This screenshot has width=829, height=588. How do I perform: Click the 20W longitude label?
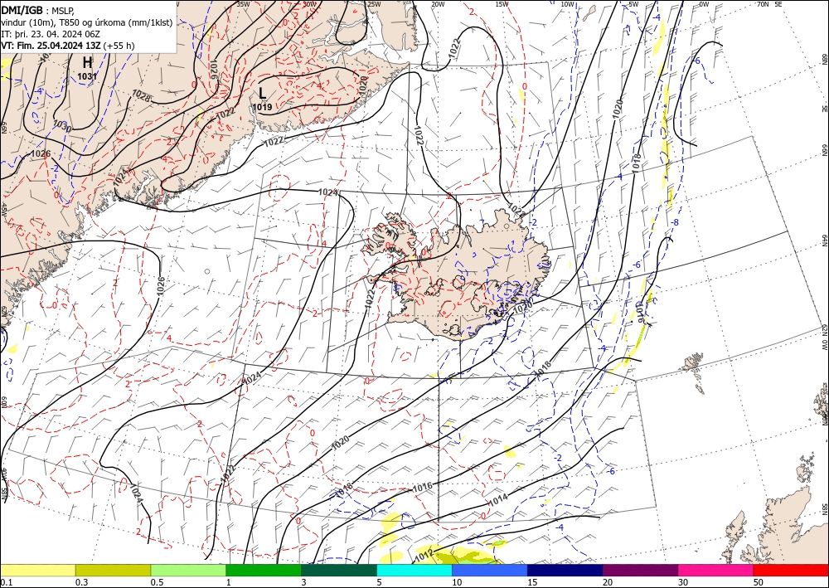point(438,4)
